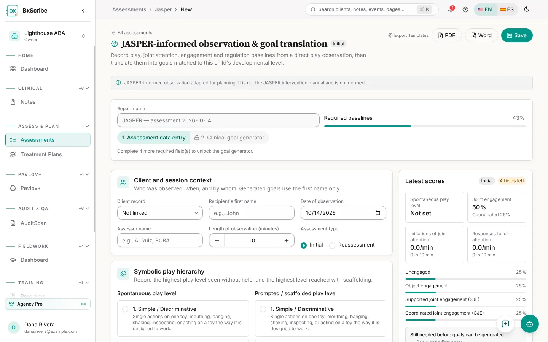548x342 pixels.
Task: Export the assessment as Word
Action: point(481,35)
